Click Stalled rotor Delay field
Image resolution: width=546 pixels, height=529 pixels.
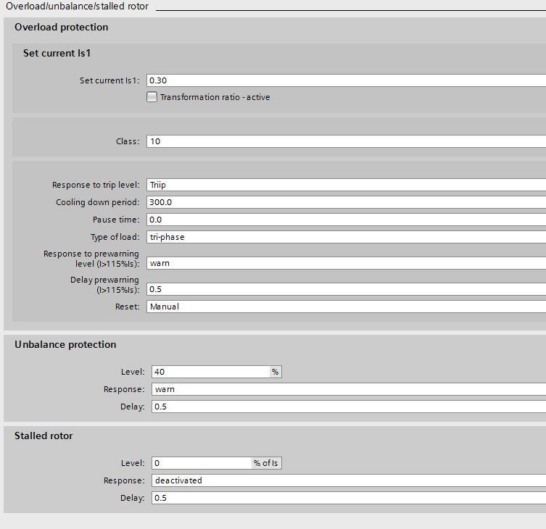[349, 498]
